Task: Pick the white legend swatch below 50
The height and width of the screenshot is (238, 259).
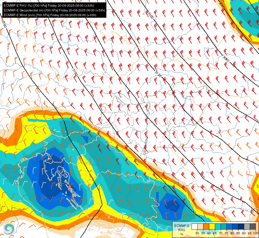Action: [194, 226]
